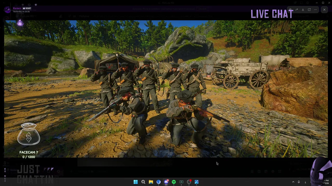
Task: Open the image in browser
Action: pyautogui.click(x=309, y=10)
